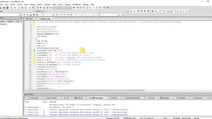This screenshot has height=119, width=212.
Task: Click the wrench options icon by search box
Action: 123,15
